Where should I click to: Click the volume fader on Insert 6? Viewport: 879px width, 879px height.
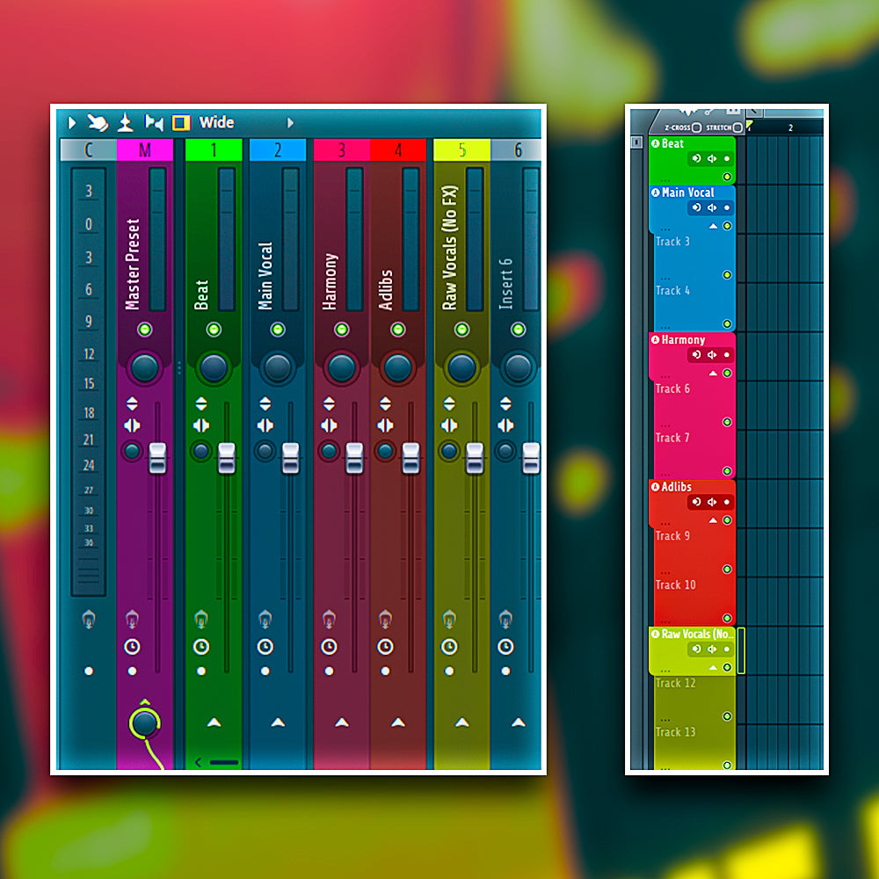click(531, 458)
